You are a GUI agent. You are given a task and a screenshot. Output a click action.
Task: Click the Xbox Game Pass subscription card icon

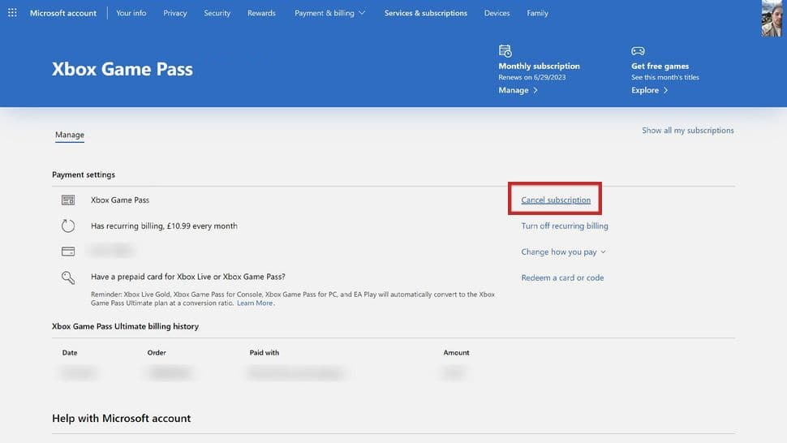pos(68,200)
